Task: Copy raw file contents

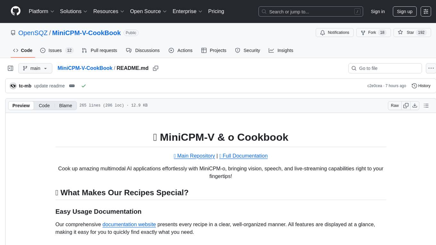Action: (406, 106)
